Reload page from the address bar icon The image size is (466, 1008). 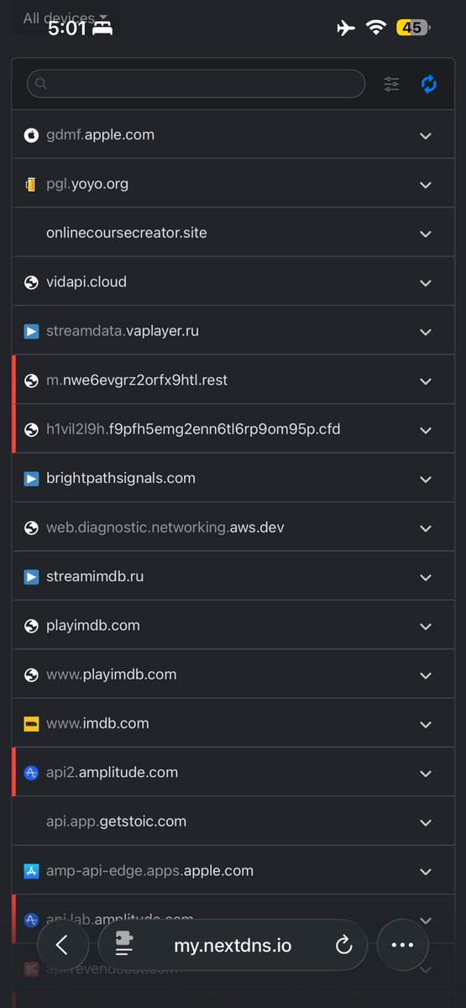pyautogui.click(x=343, y=946)
